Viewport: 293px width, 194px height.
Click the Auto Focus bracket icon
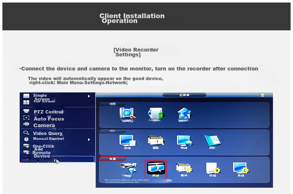click(x=26, y=118)
